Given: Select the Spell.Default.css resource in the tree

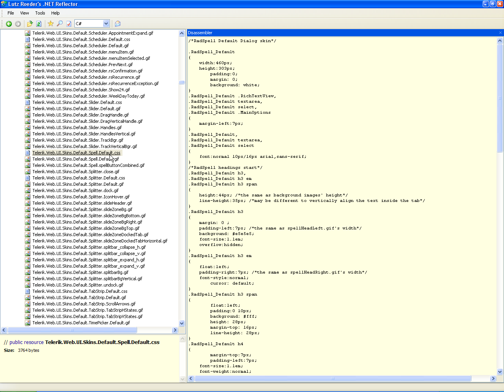Looking at the screenshot, I should coord(76,153).
